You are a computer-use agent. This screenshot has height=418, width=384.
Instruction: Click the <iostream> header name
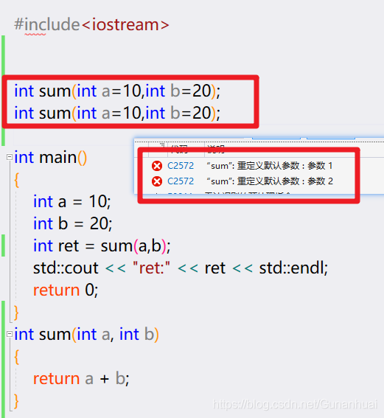(125, 25)
